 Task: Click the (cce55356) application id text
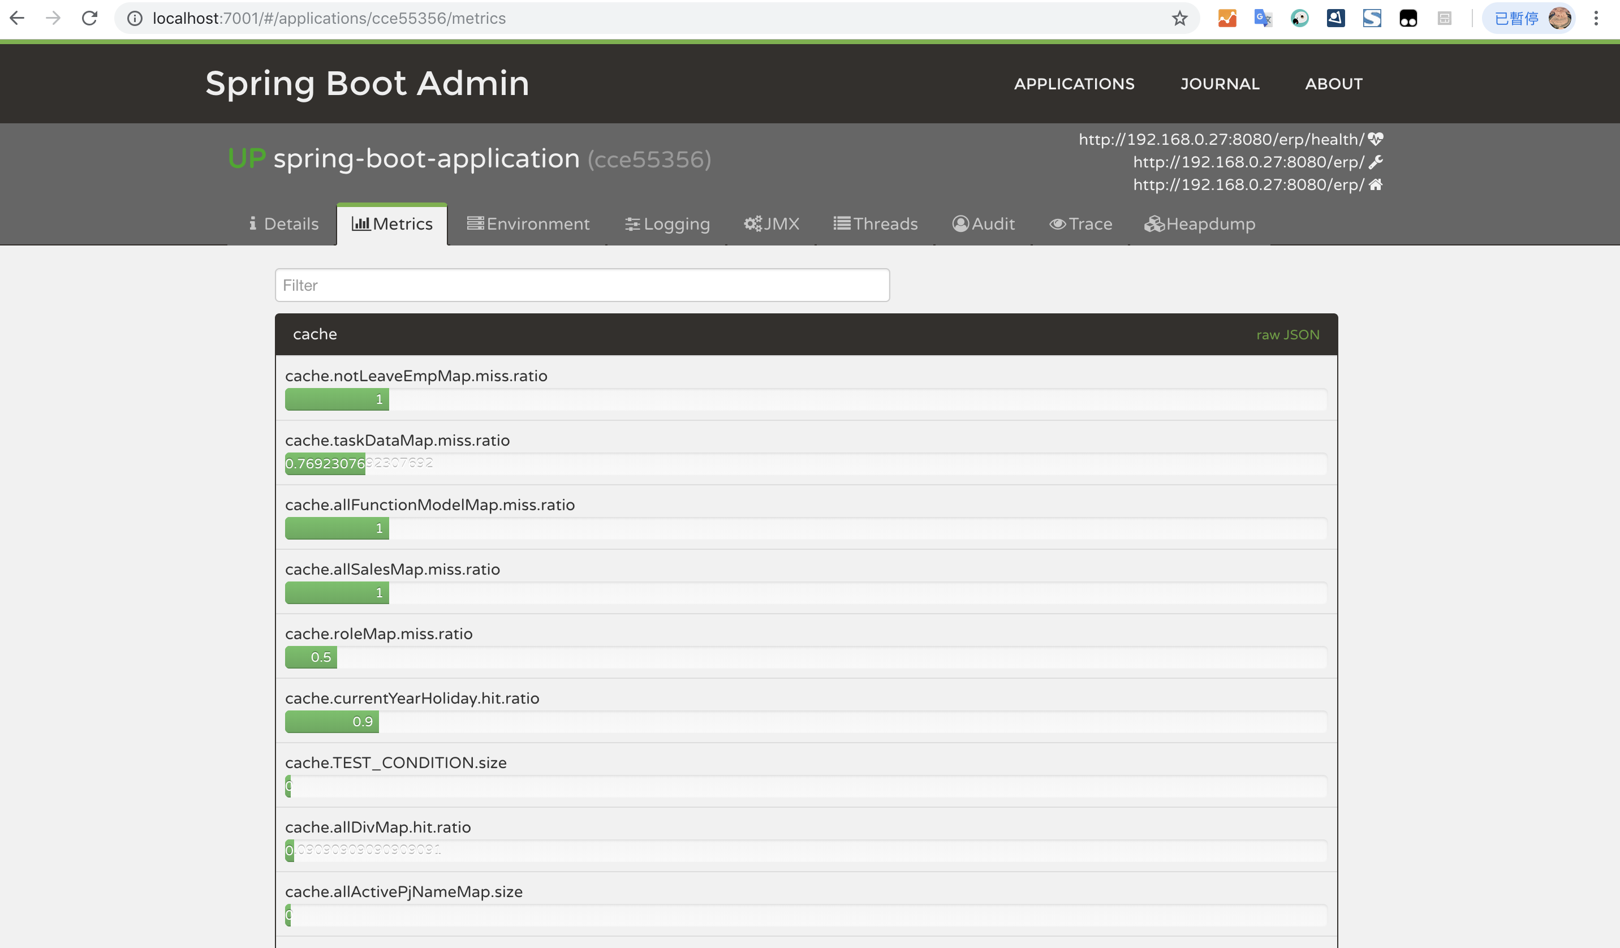tap(649, 160)
